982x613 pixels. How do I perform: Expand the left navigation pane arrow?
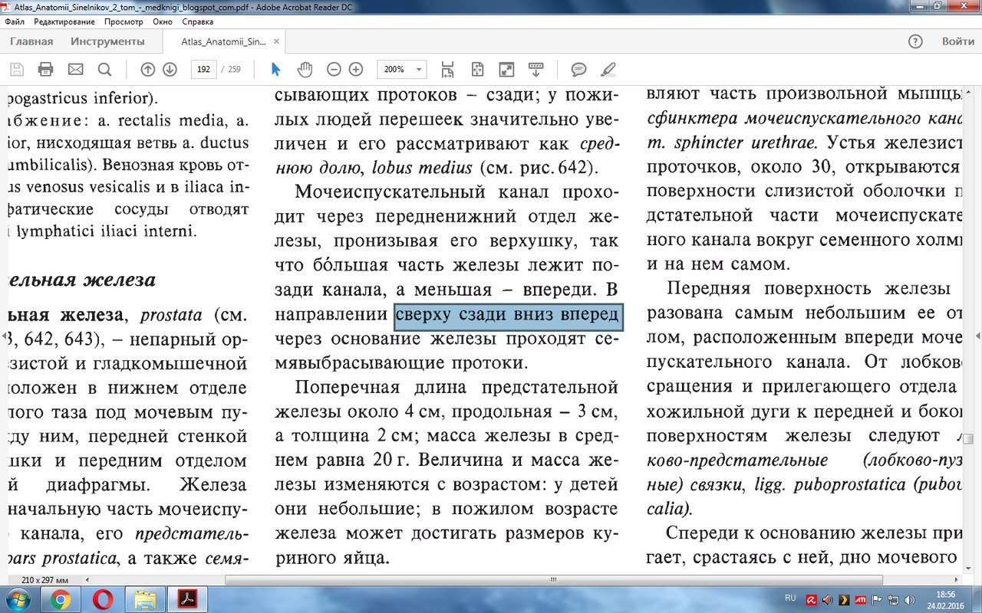4,336
